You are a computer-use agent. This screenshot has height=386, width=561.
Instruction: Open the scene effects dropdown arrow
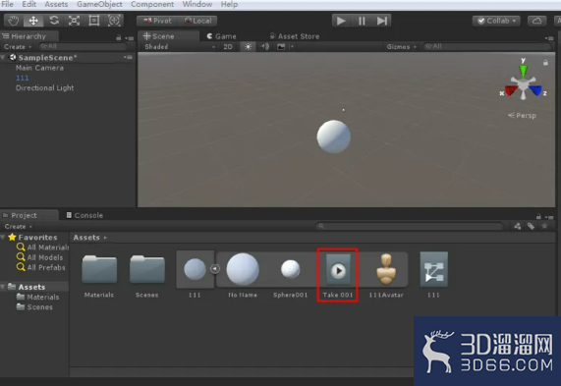click(292, 46)
